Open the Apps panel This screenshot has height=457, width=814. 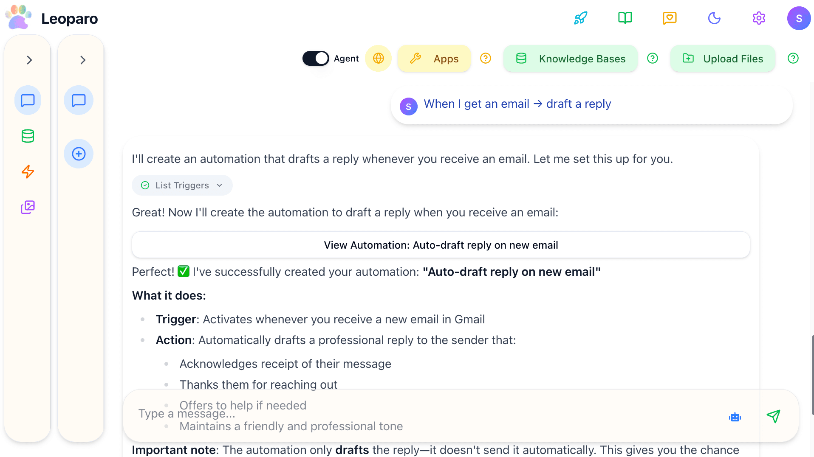[434, 58]
